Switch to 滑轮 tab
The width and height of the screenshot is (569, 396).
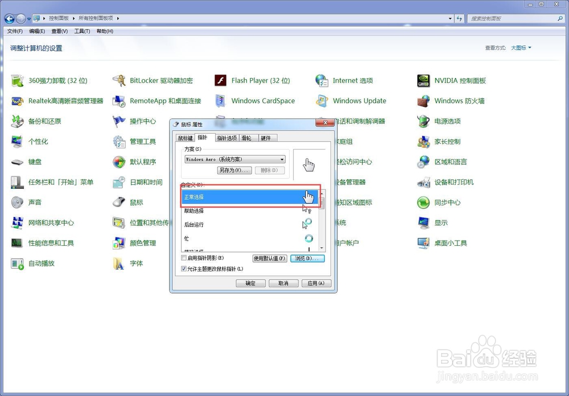(249, 138)
